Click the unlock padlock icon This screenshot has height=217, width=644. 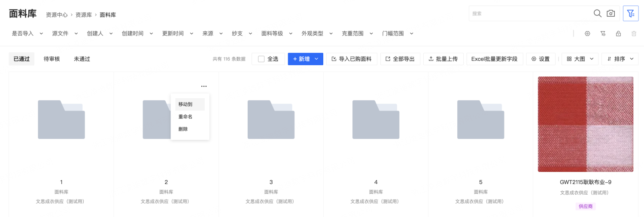pyautogui.click(x=618, y=33)
